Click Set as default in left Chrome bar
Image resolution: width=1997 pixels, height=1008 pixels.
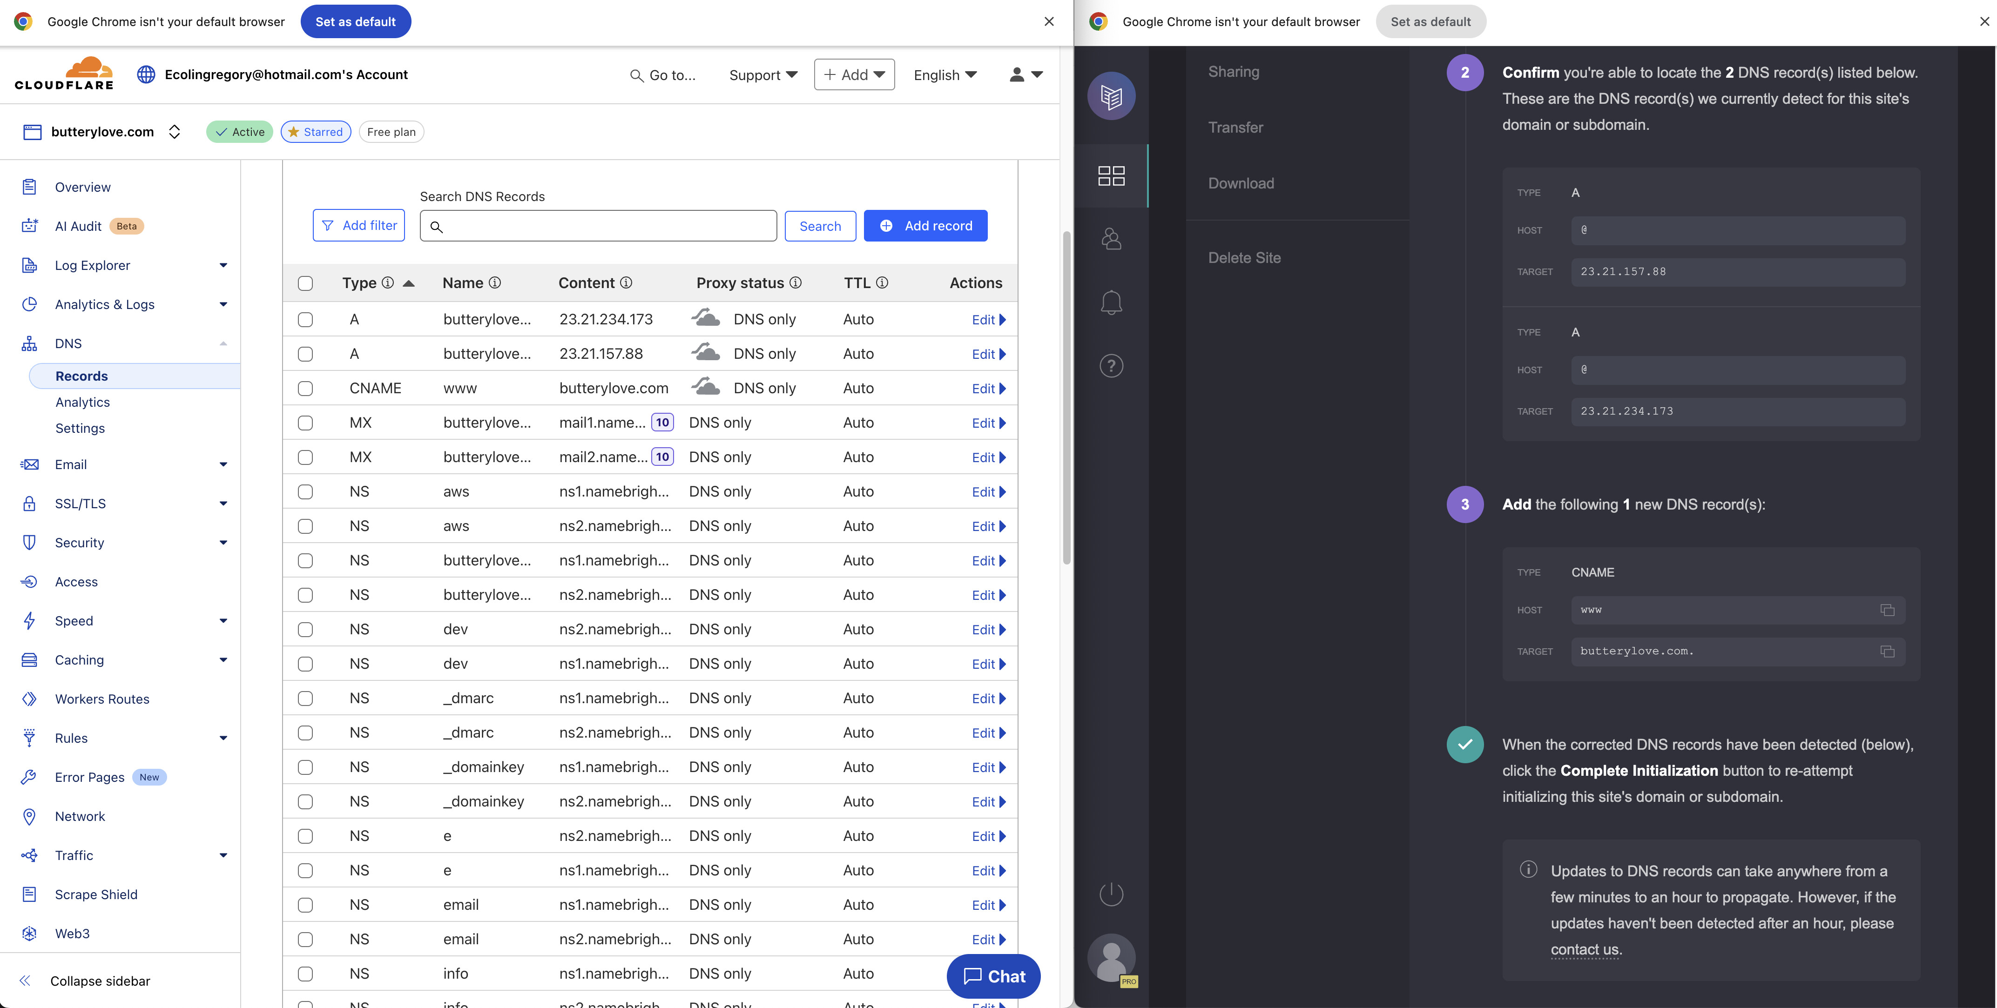point(355,22)
